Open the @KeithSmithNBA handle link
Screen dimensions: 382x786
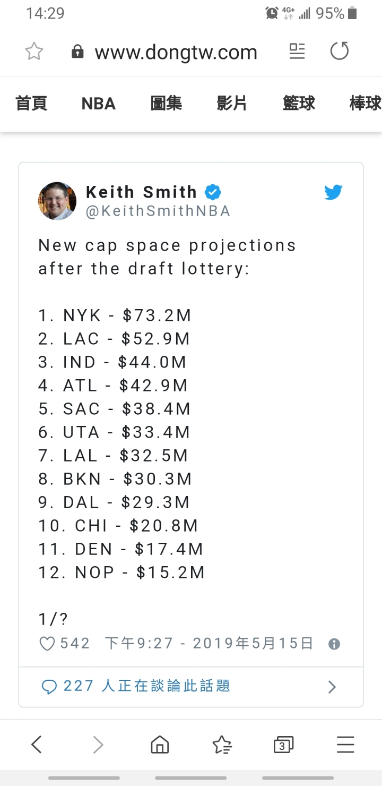click(x=158, y=211)
